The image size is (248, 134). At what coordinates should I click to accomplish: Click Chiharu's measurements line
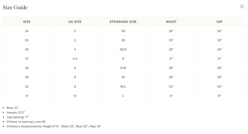click(x=54, y=126)
